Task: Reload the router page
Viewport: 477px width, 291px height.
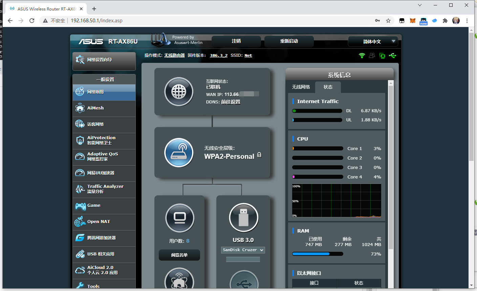Action: [32, 21]
